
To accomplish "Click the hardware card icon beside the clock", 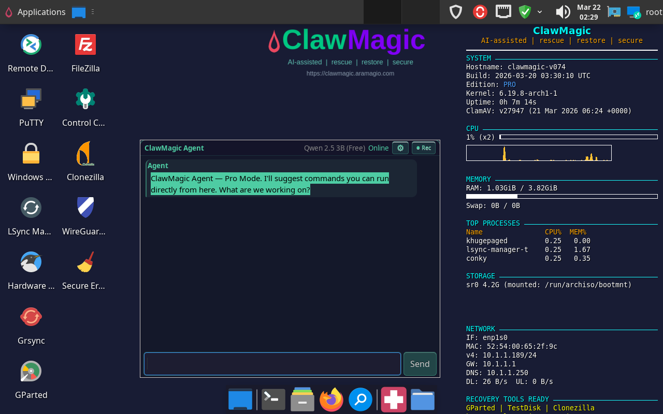I will pos(614,12).
